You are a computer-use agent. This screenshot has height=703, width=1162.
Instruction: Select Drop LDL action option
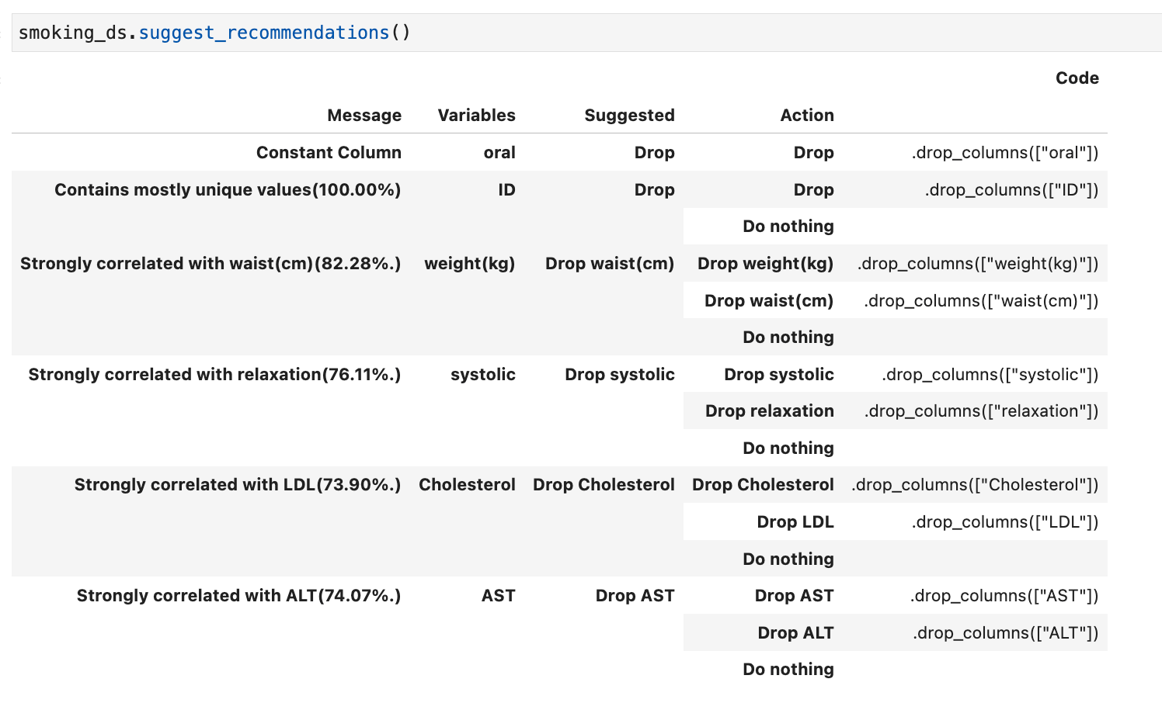pyautogui.click(x=795, y=521)
